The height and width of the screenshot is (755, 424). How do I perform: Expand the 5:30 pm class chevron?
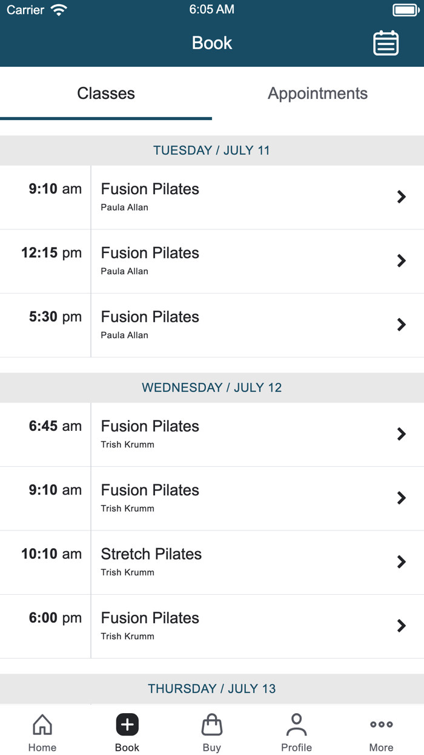[x=401, y=324]
